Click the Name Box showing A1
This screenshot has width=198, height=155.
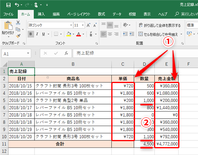tap(16, 53)
